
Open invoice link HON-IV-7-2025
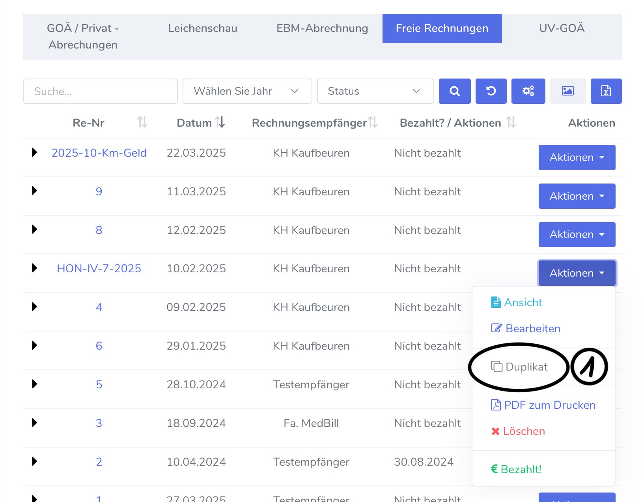[99, 268]
